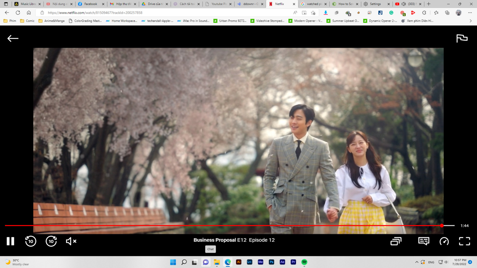Toggle fullscreen mode in player
Viewport: 477px width, 268px height.
coord(464,241)
